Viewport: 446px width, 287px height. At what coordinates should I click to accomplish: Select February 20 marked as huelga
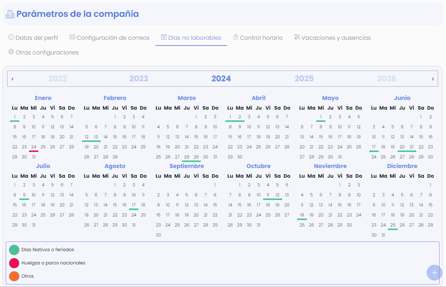point(96,147)
